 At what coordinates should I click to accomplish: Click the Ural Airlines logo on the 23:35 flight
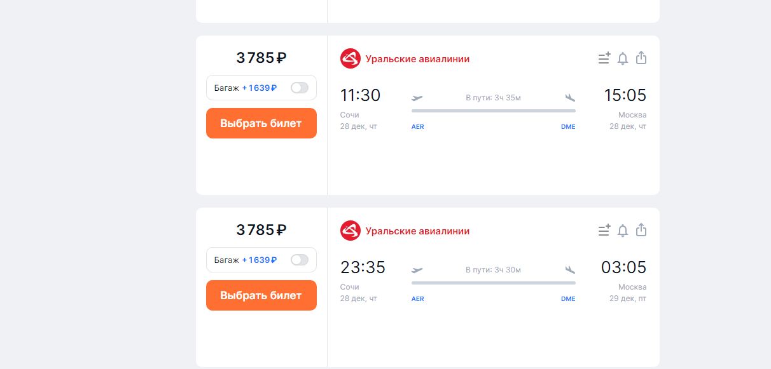[x=351, y=231]
